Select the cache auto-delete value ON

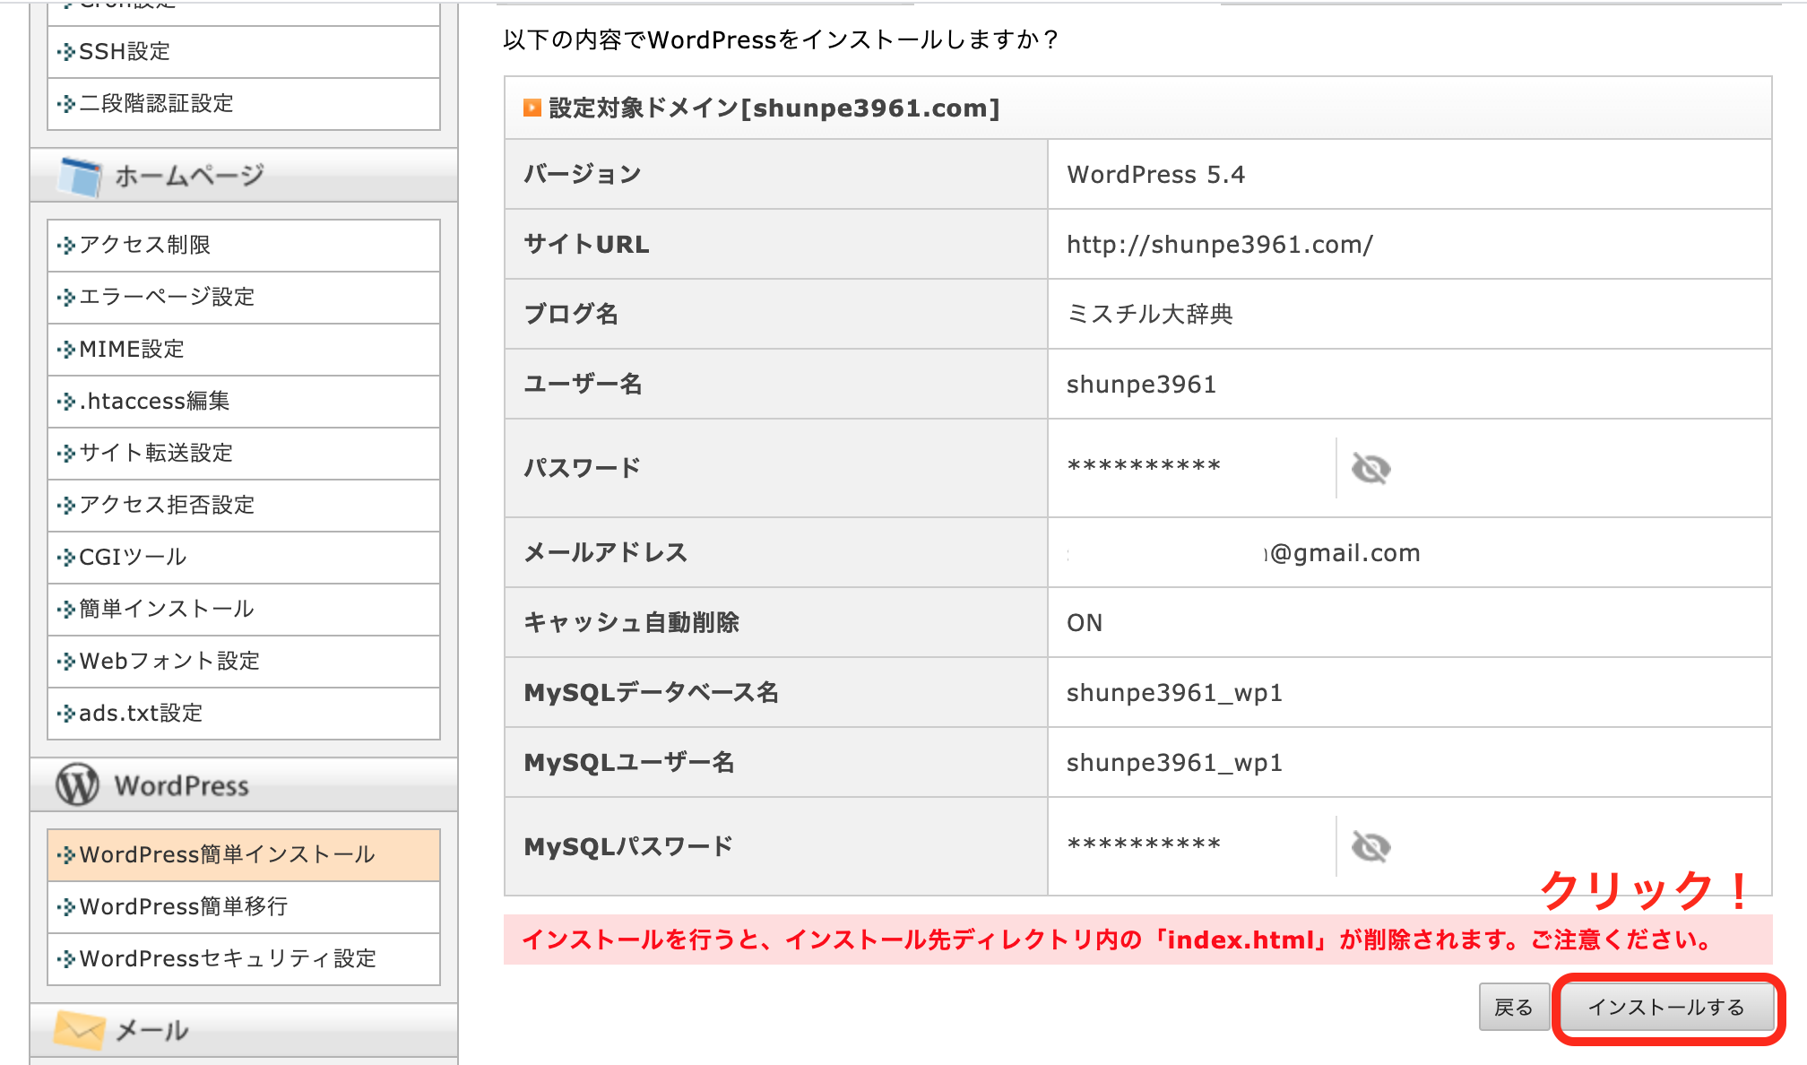point(1085,623)
